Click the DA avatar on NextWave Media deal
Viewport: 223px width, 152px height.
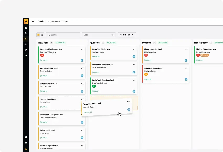click(x=134, y=57)
